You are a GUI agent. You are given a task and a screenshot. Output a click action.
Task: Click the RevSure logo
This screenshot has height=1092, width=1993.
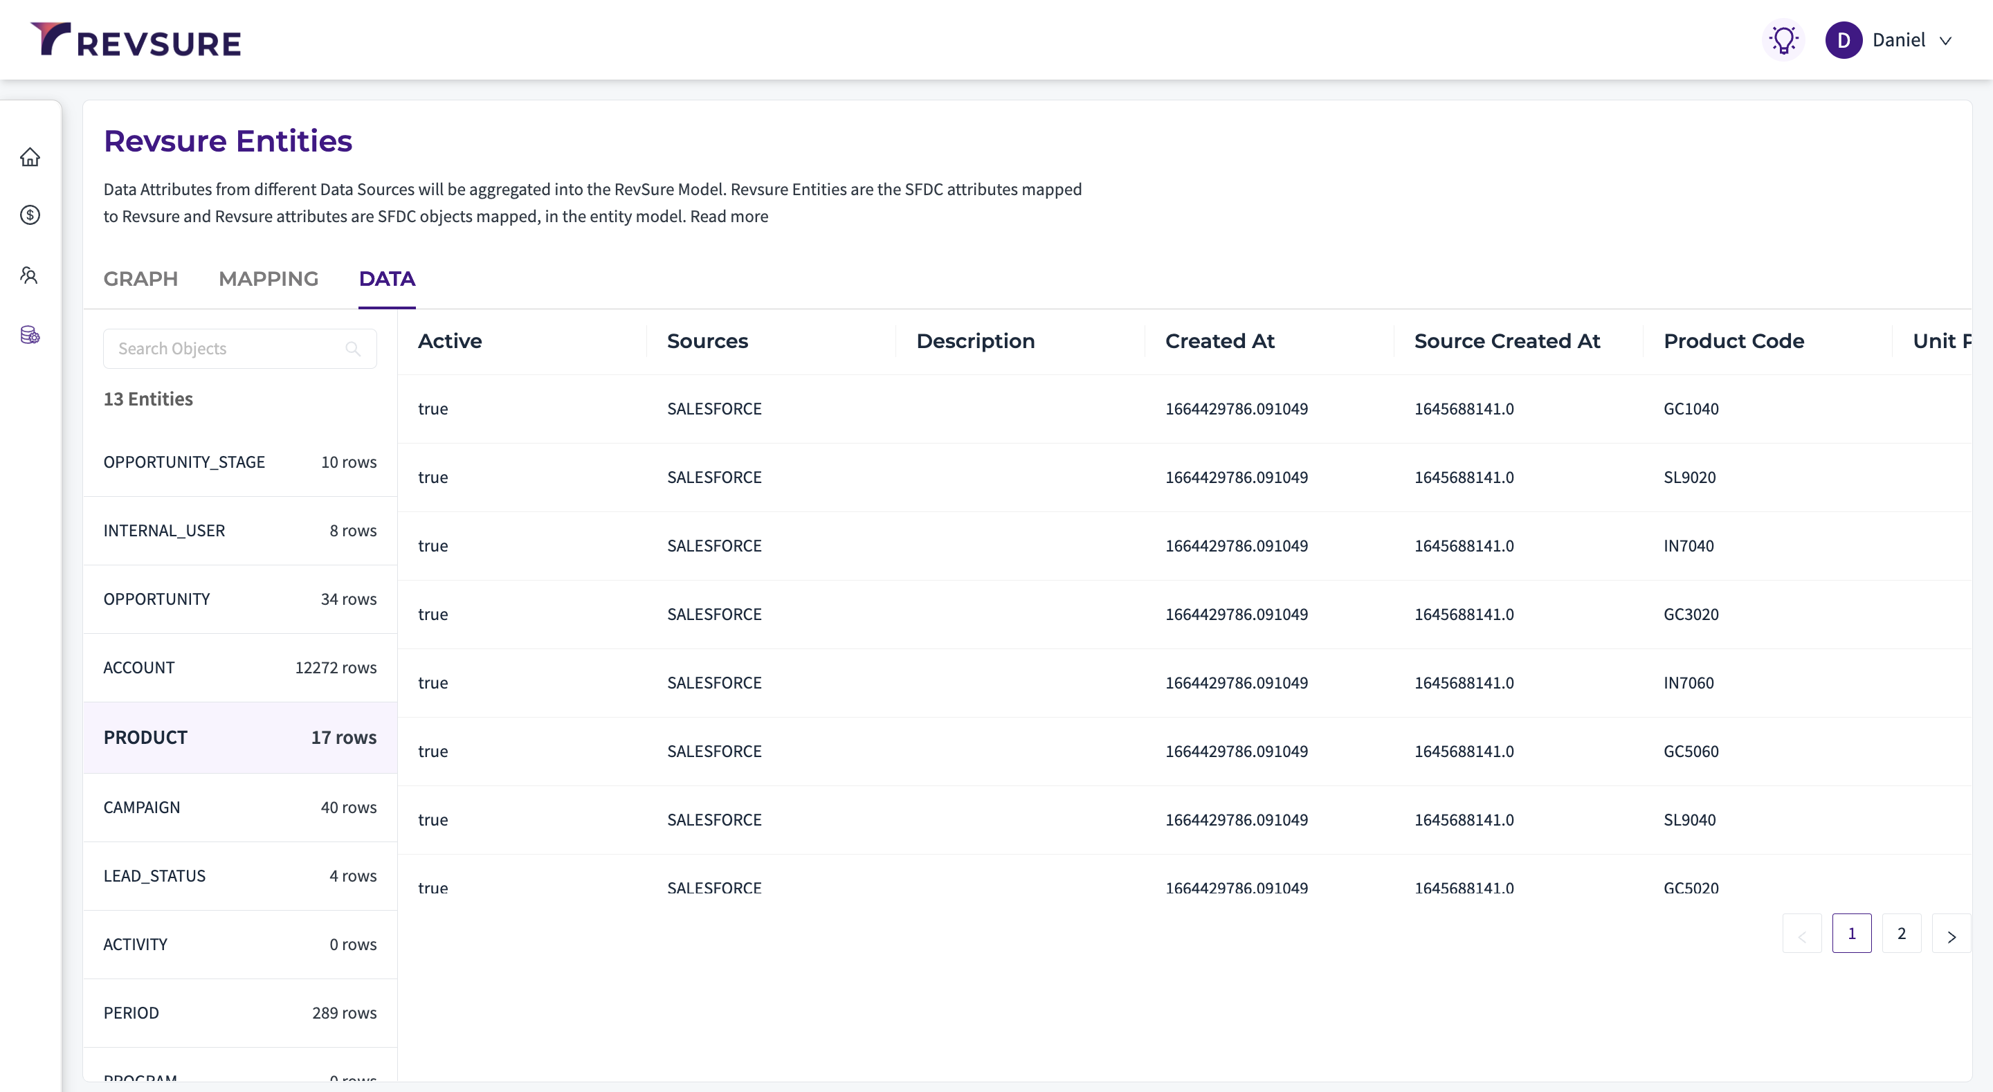tap(136, 40)
